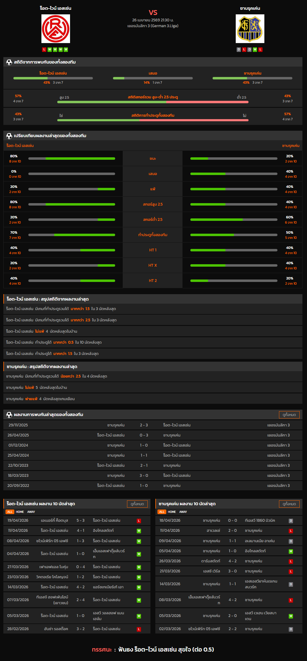Switch to HOME filter for Rot-Weiss Essen
The width and height of the screenshot is (307, 661).
[20, 512]
